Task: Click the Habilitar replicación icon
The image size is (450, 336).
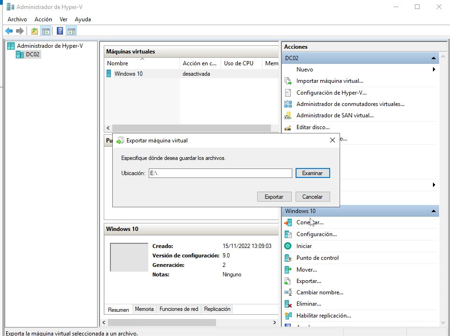Action: click(x=288, y=316)
